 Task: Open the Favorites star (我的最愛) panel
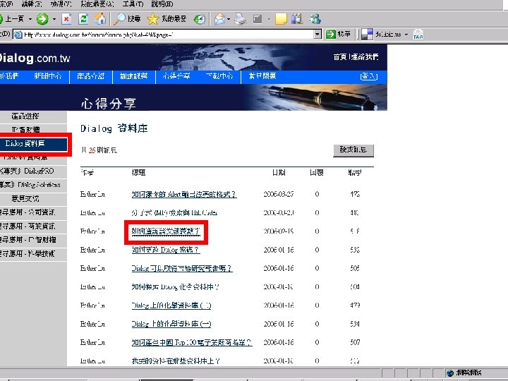coord(167,19)
